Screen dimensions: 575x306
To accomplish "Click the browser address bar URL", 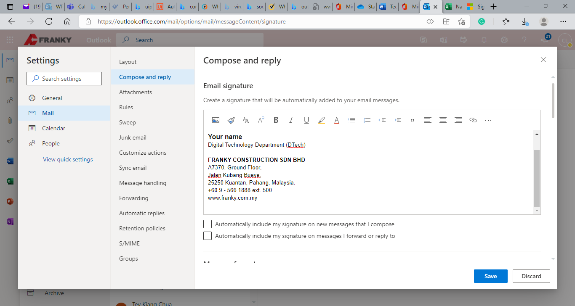I will [192, 21].
